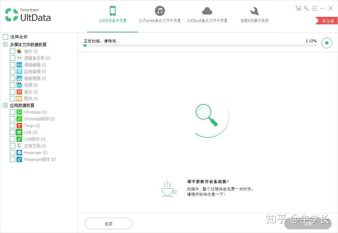
Task: Click the Tango app icon
Action: pos(19,126)
